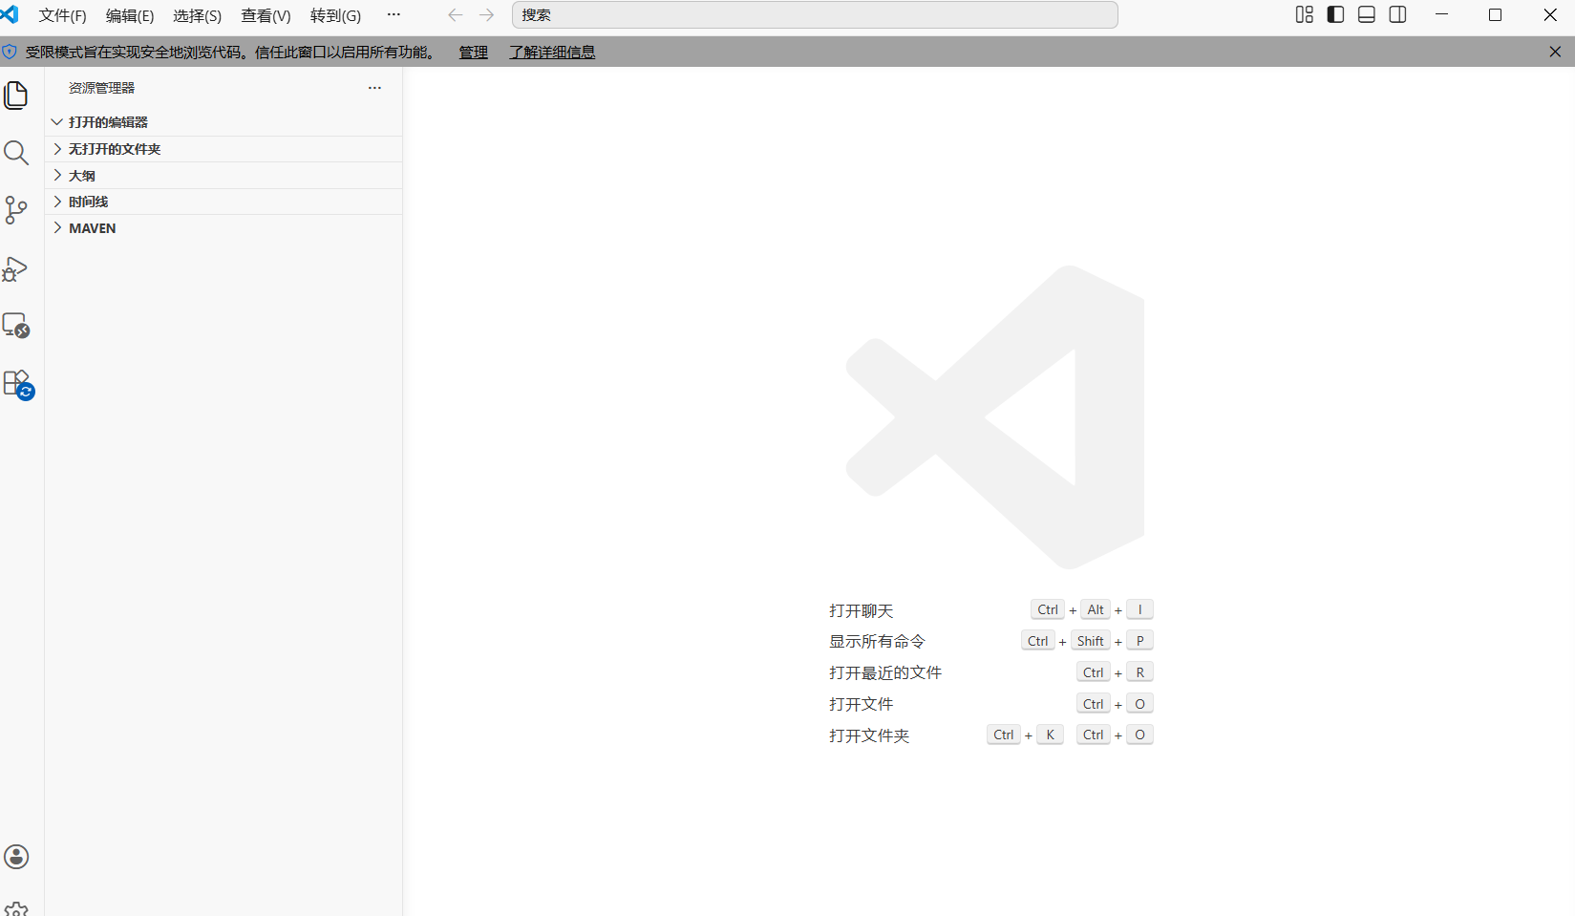Open the 选择(S) menu
Image resolution: width=1575 pixels, height=916 pixels.
198,16
